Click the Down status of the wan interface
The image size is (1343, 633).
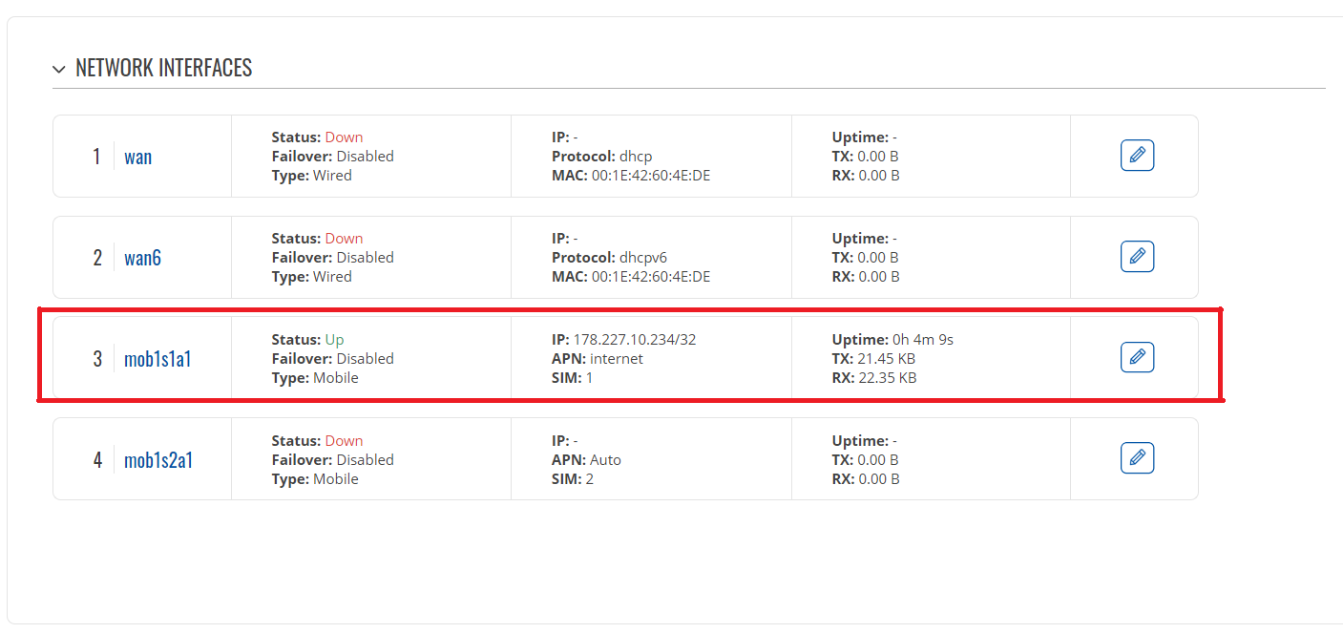point(344,137)
